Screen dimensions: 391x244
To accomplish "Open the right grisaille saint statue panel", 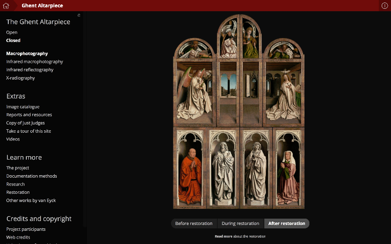I will click(256, 168).
